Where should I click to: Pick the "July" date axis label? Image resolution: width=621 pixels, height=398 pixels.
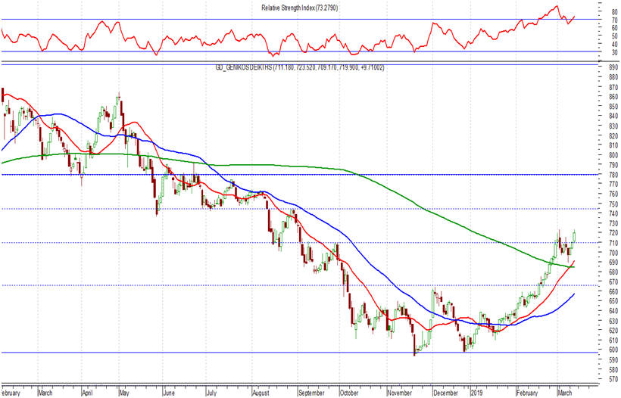211,393
